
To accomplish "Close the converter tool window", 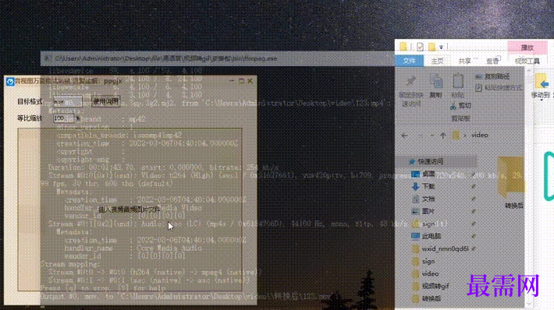I will [x=250, y=81].
